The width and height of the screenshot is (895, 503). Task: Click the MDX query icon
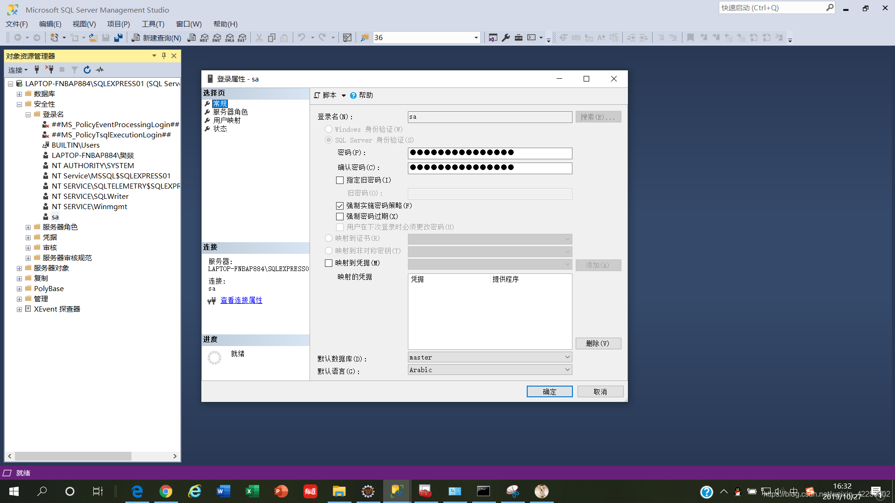(204, 38)
